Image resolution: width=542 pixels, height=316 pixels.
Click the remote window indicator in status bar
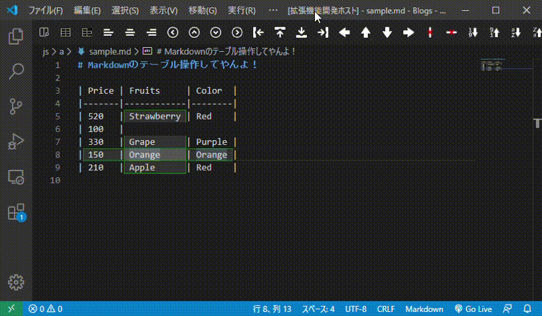pyautogui.click(x=11, y=309)
